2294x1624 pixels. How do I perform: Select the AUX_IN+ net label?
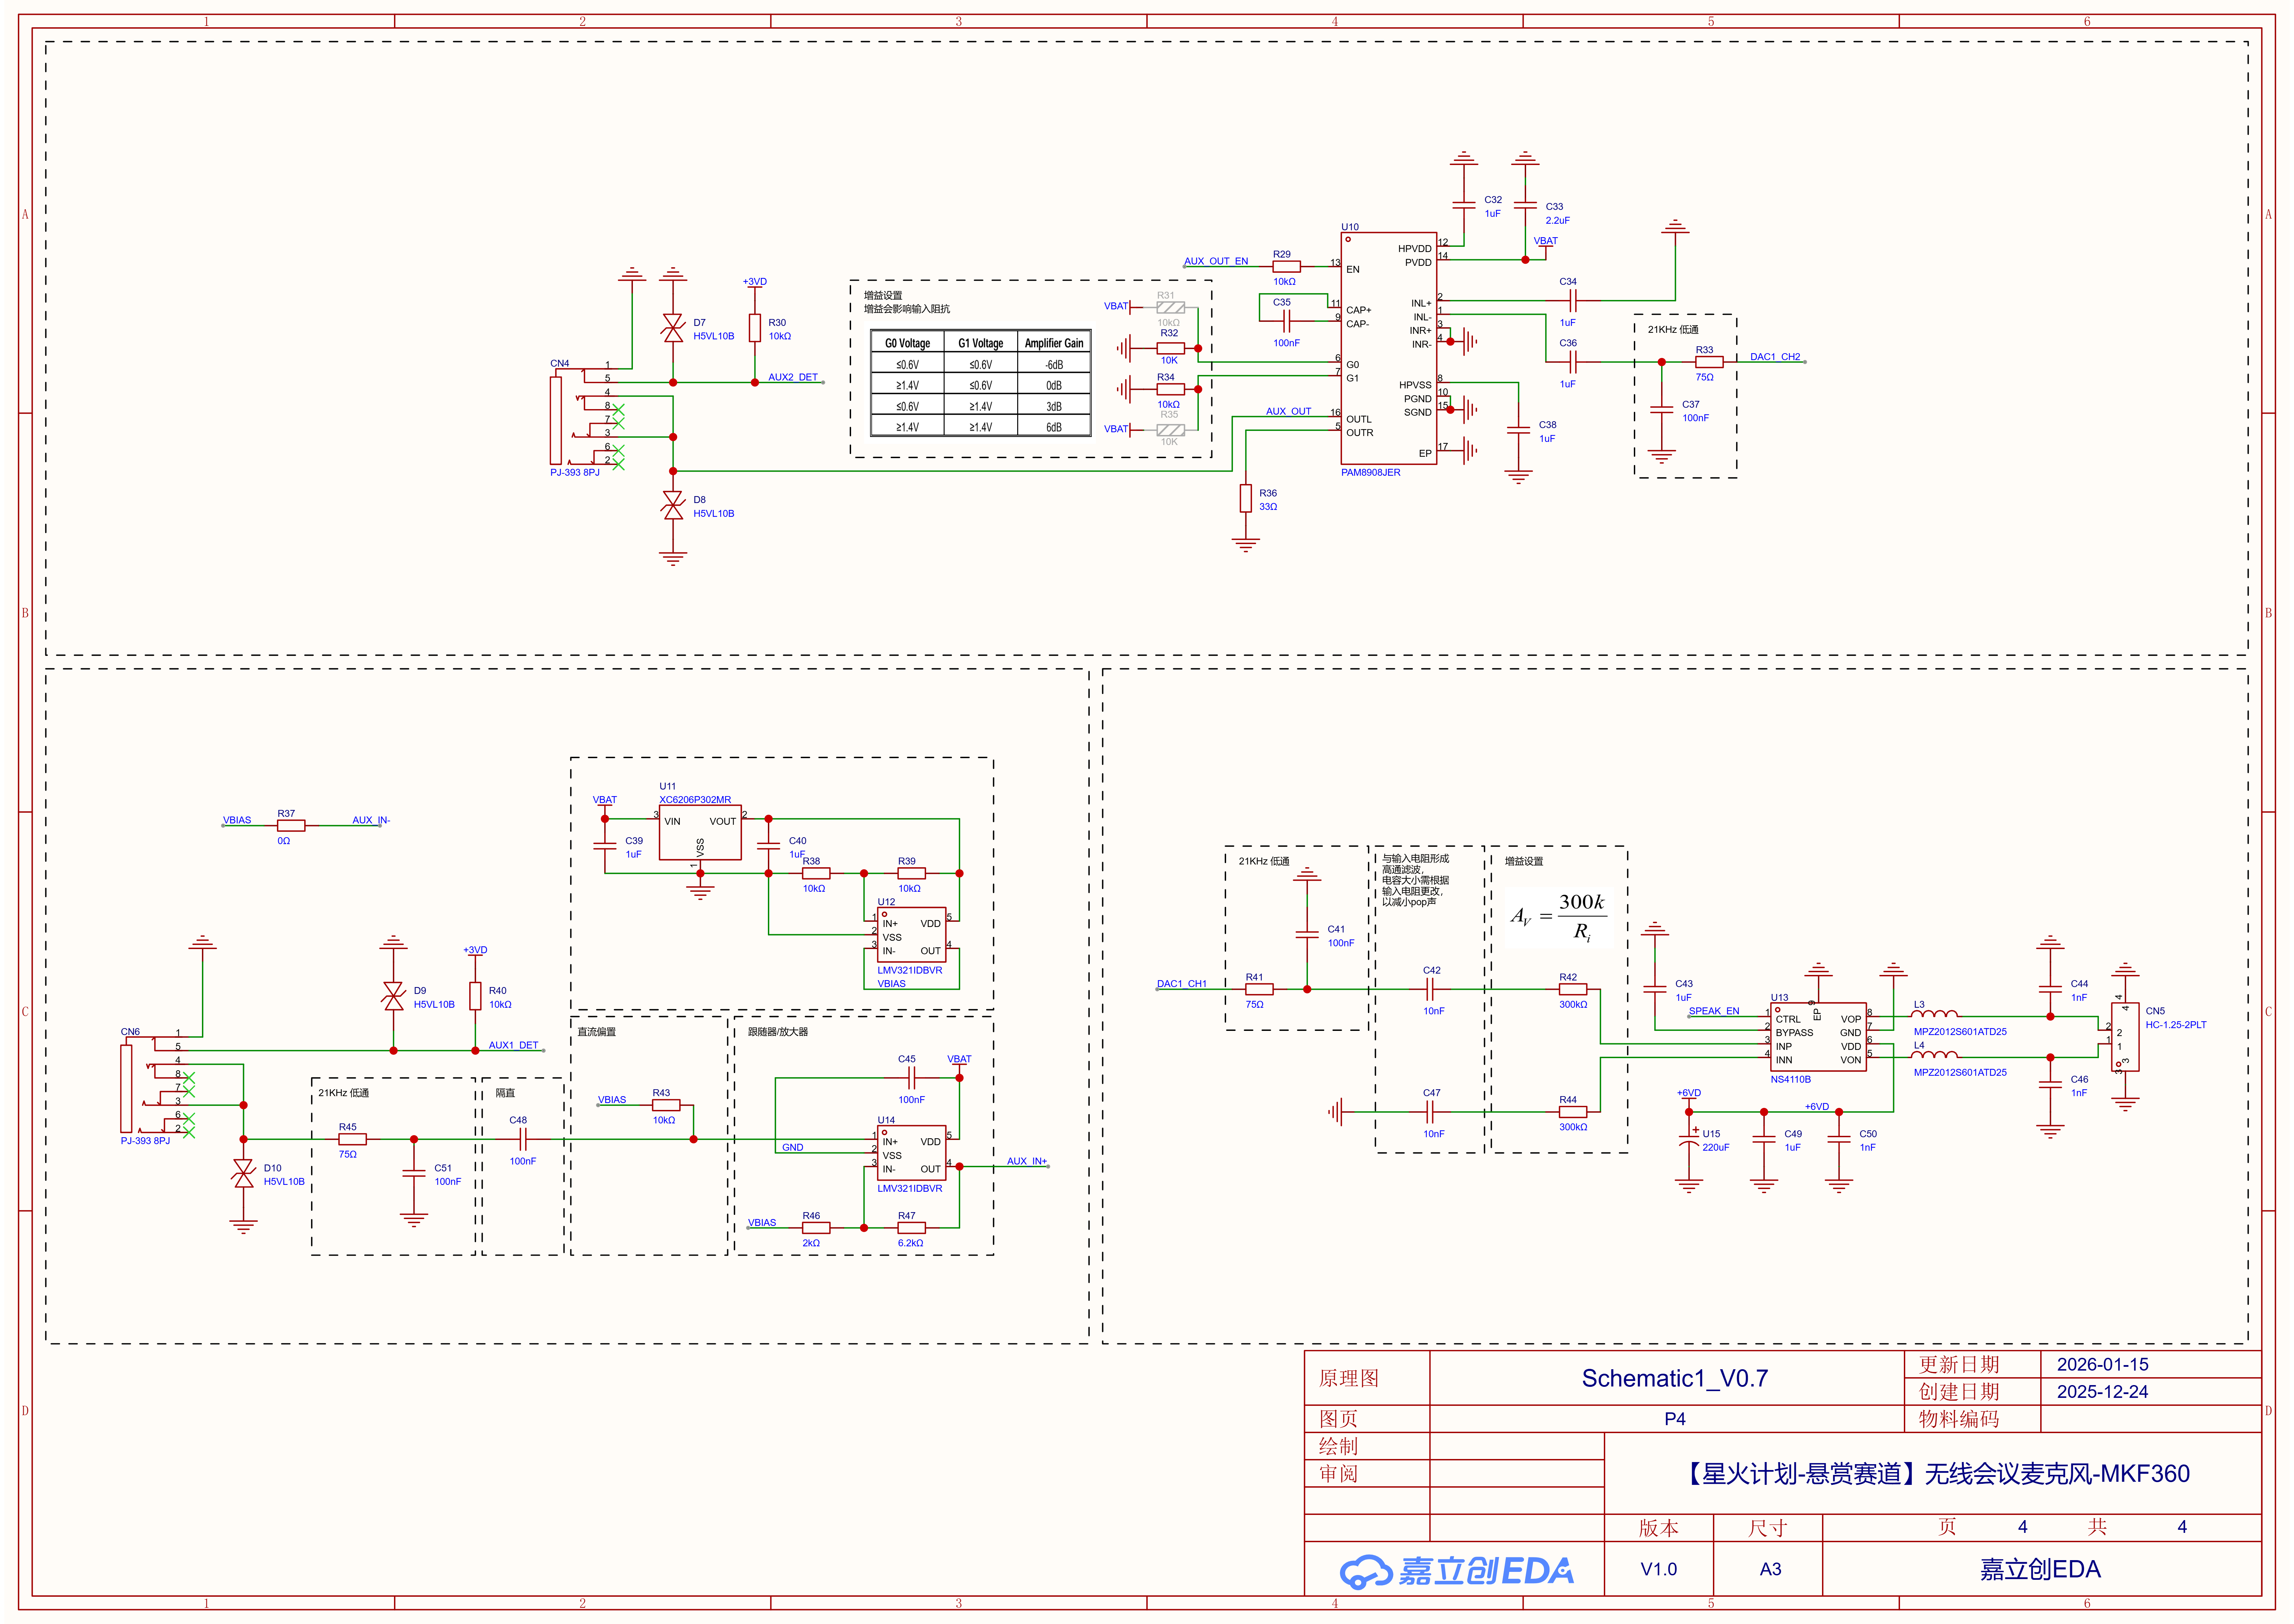pyautogui.click(x=1027, y=1161)
